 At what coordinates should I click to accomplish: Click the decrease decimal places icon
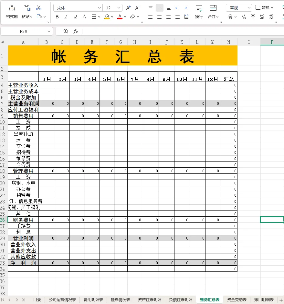271,17
